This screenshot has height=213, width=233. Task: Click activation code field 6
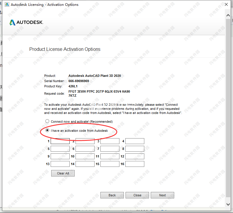tap(85, 149)
